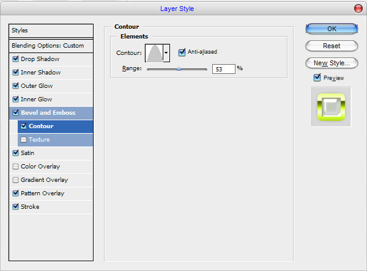Toggle the Preview checkbox
The height and width of the screenshot is (271, 367).
click(x=317, y=78)
